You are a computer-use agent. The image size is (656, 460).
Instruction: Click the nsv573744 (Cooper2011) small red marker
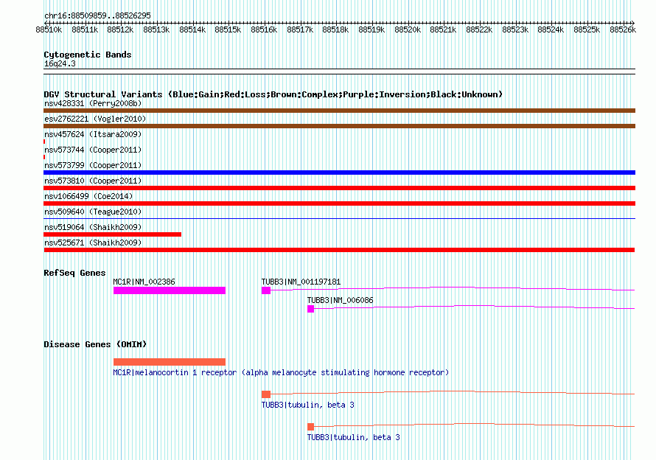click(44, 157)
